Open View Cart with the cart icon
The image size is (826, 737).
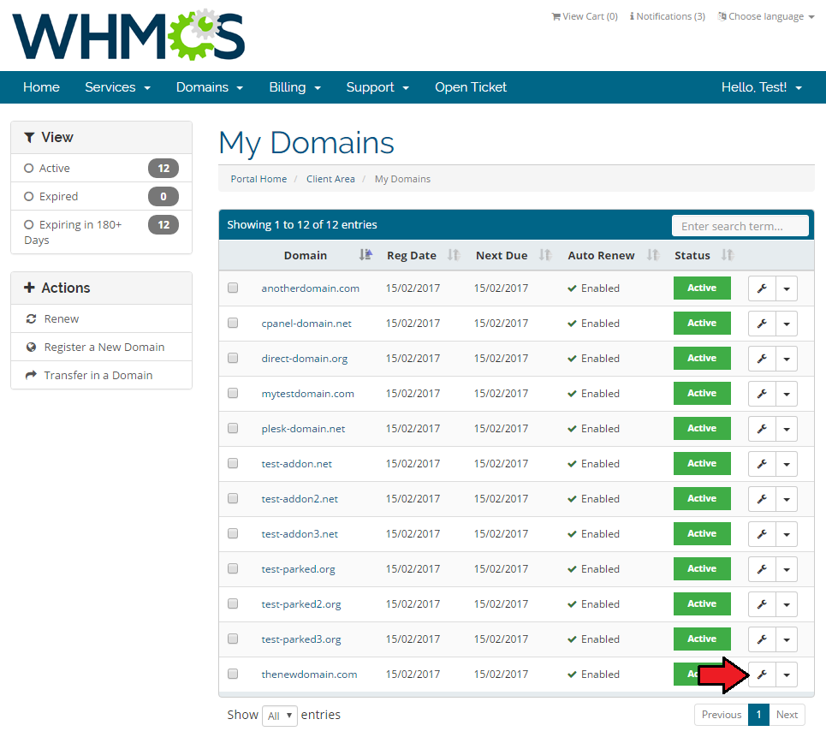point(585,16)
